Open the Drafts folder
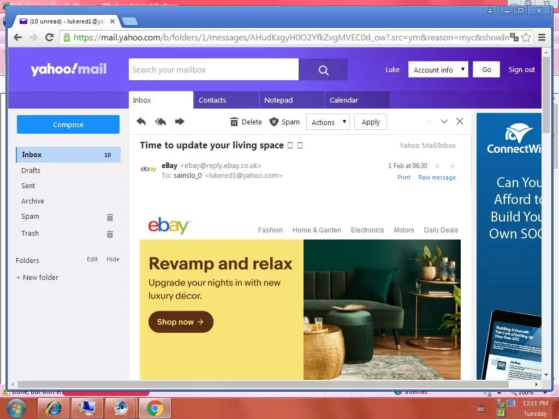559x419 pixels. point(31,170)
